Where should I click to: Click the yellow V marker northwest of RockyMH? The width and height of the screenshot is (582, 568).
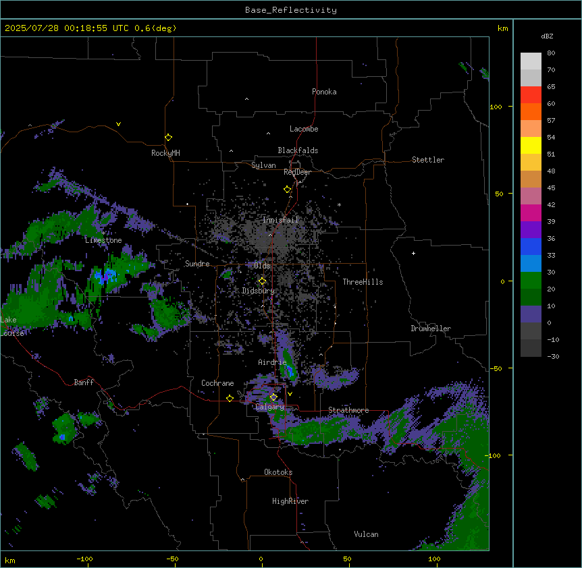[118, 124]
